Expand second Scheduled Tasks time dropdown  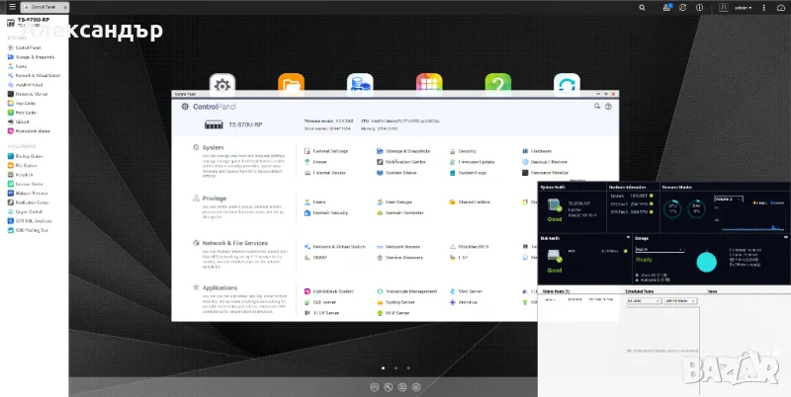click(680, 301)
